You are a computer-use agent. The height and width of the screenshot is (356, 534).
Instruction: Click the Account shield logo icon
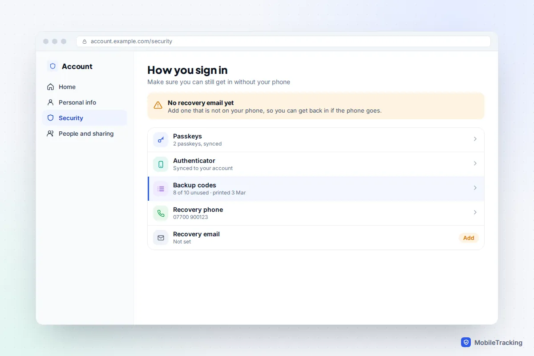click(x=53, y=66)
